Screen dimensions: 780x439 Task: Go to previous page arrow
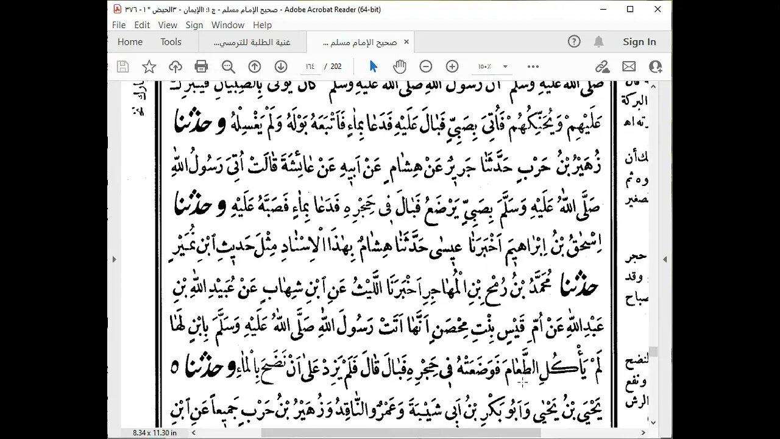click(x=255, y=66)
